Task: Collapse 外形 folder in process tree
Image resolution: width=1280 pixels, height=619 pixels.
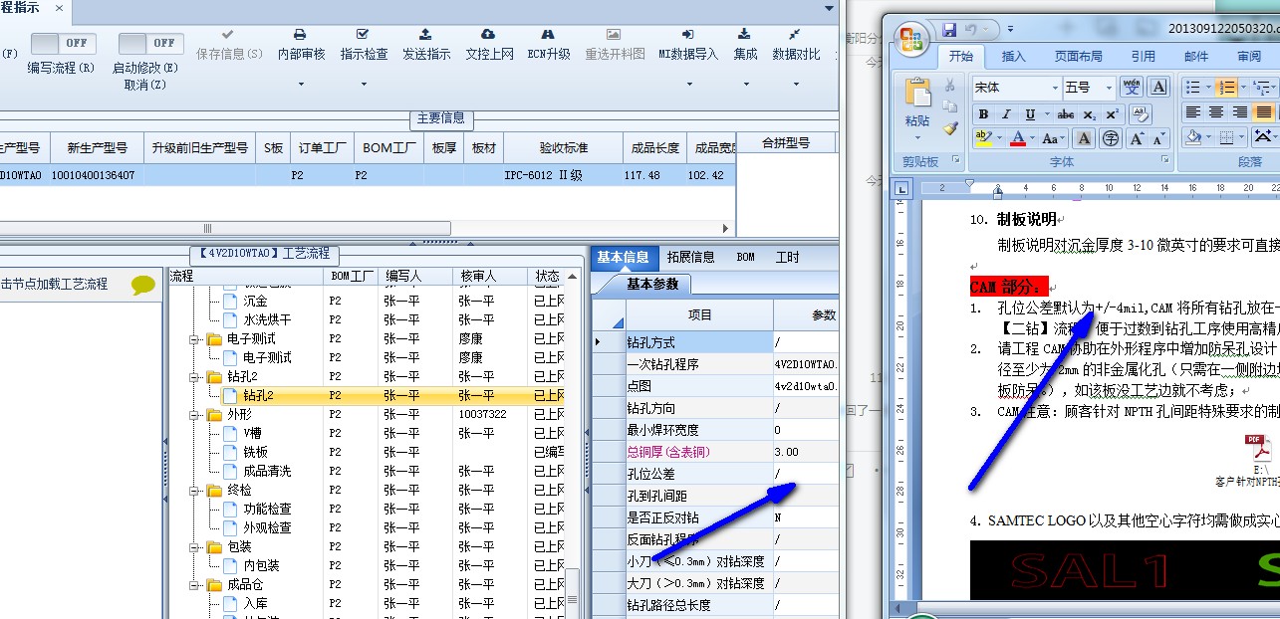Action: point(195,414)
